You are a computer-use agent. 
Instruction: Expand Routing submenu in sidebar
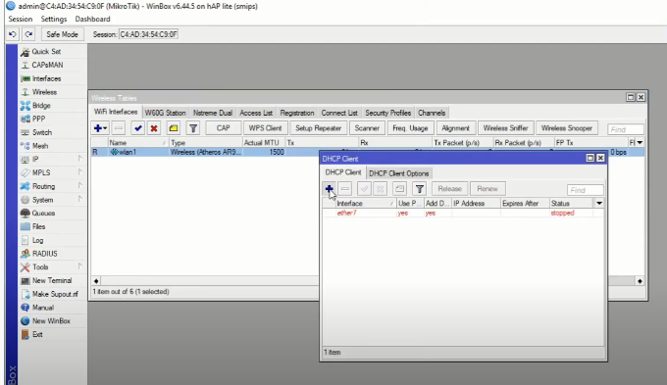(x=80, y=186)
